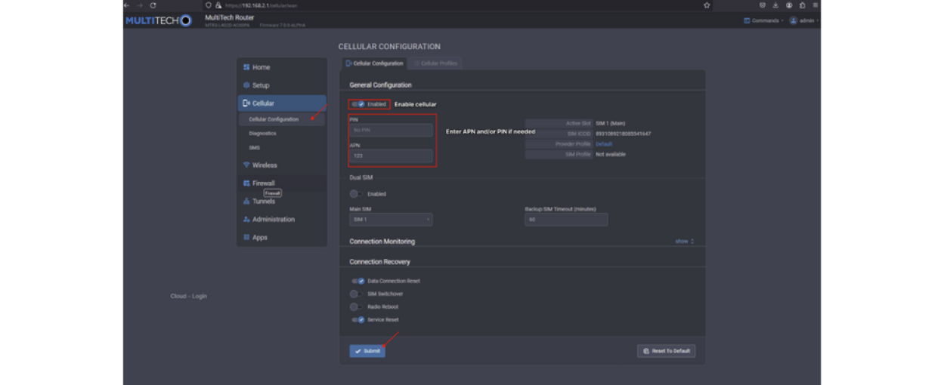Turn on Radio Reboot switch

click(x=357, y=306)
